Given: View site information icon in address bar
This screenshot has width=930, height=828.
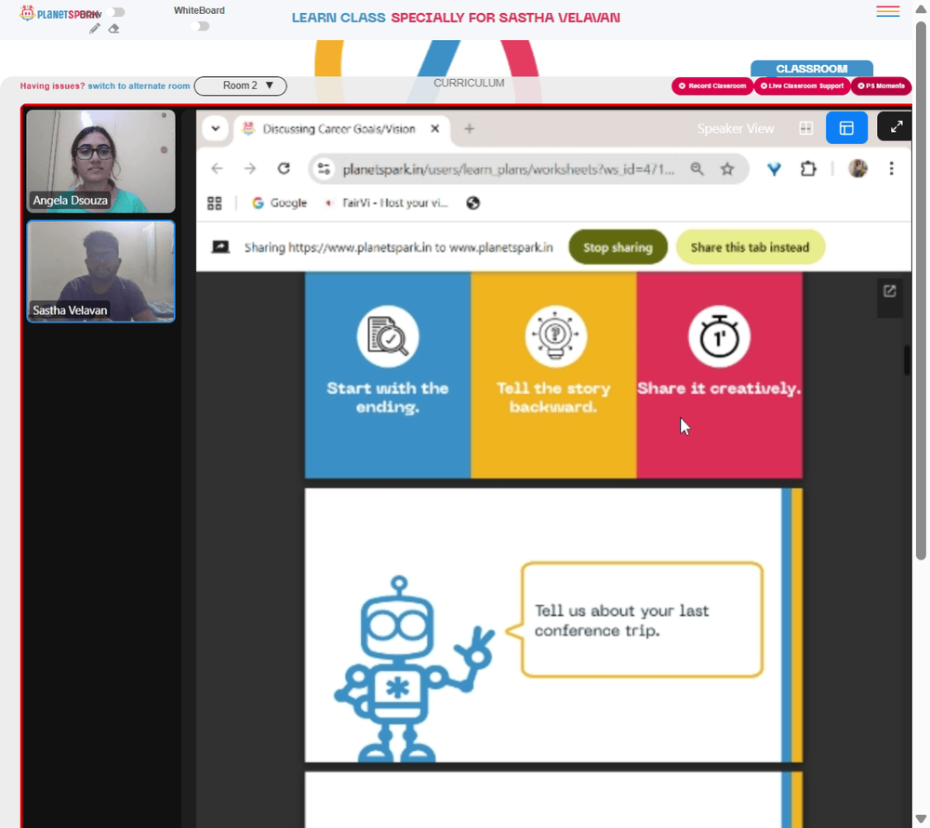Looking at the screenshot, I should coord(324,169).
